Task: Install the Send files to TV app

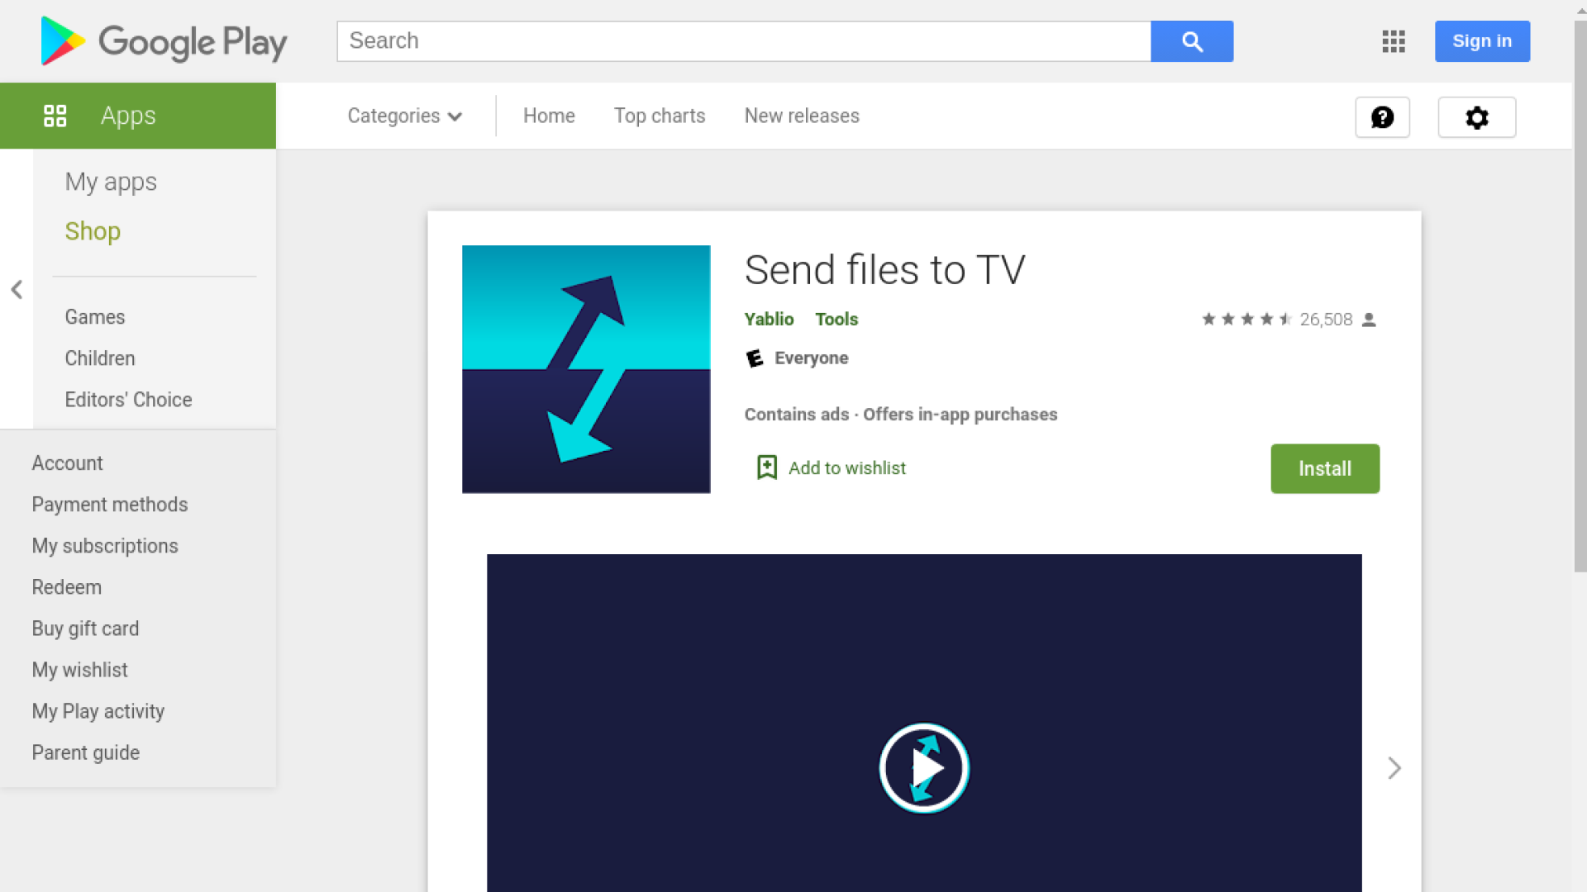Action: [1324, 468]
